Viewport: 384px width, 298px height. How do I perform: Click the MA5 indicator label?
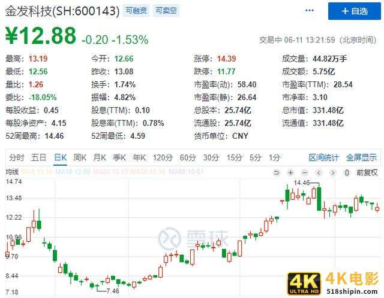37,172
